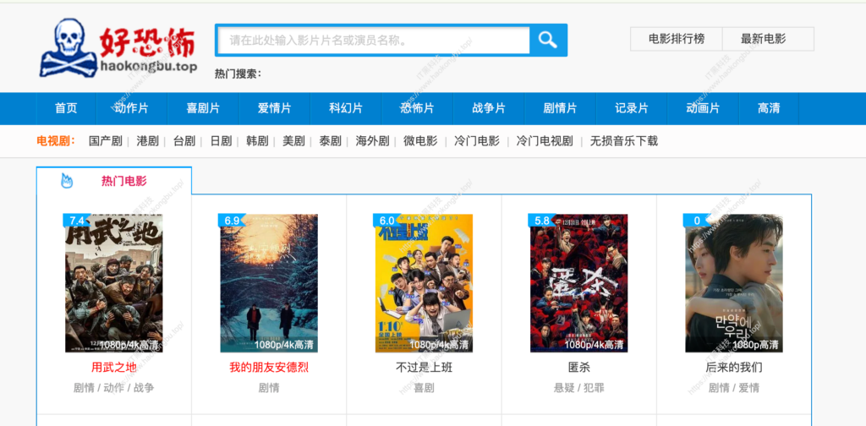Viewport: 866px width, 426px height.
Task: Click the skull logo of haokongbu site
Action: pyautogui.click(x=69, y=47)
